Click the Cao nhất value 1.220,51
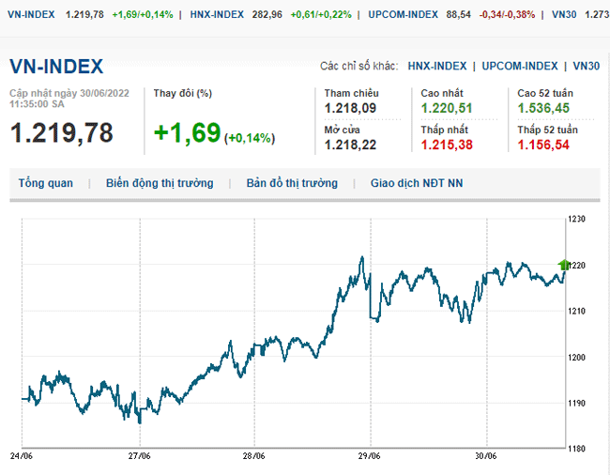The image size is (610, 475). click(x=449, y=109)
